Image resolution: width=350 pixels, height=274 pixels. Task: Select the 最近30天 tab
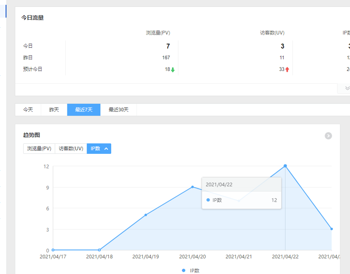coord(119,110)
